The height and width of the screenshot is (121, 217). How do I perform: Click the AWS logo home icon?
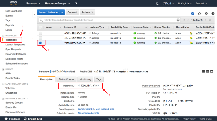pos(14,3)
